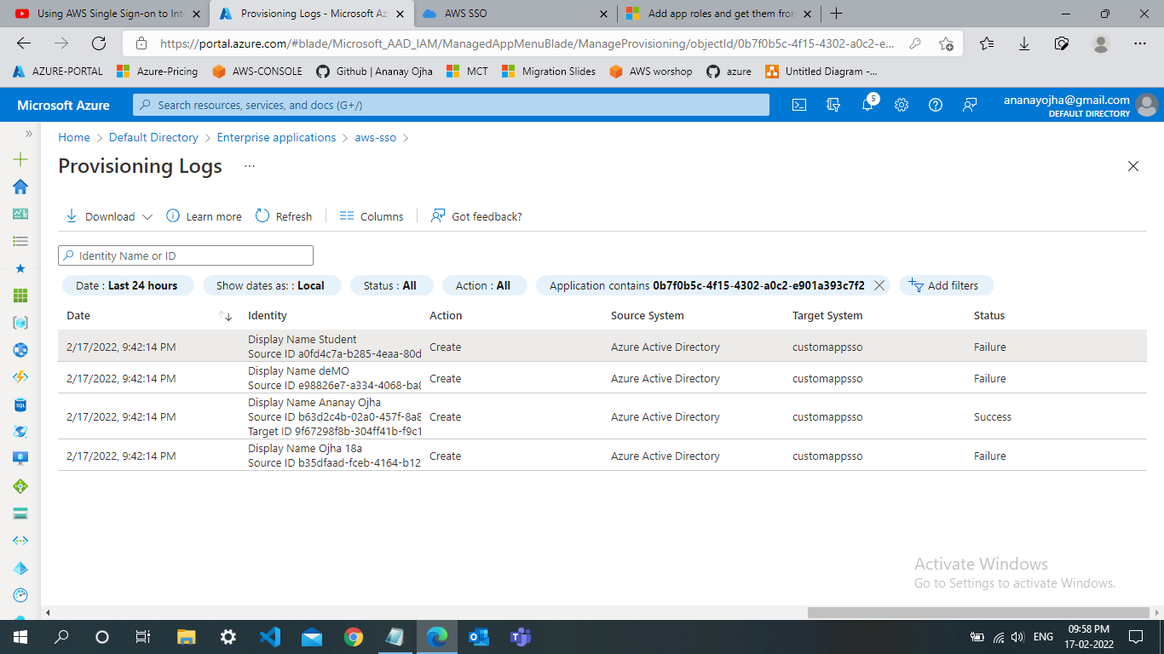Open log row for Display Name deMO
This screenshot has height=654, width=1164.
pos(602,378)
